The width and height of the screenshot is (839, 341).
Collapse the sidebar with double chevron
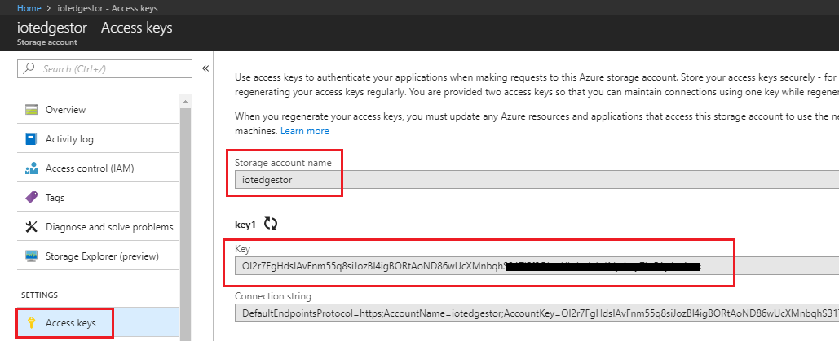pyautogui.click(x=205, y=68)
